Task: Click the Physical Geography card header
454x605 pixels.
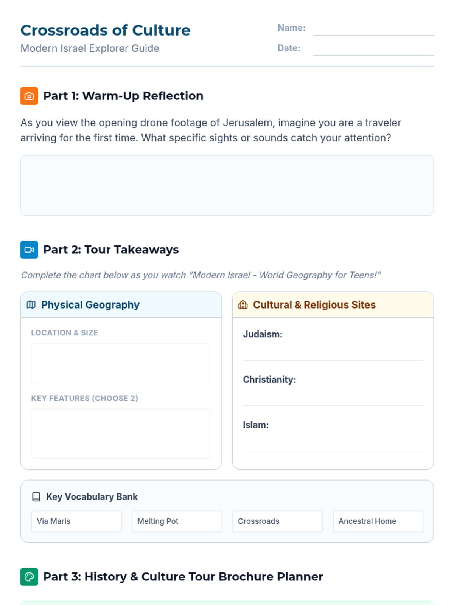Action: (121, 305)
